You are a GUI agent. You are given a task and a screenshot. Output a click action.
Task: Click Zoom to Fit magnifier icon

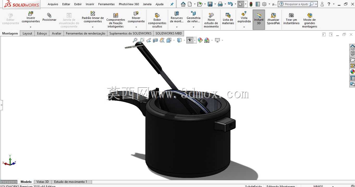(135, 40)
